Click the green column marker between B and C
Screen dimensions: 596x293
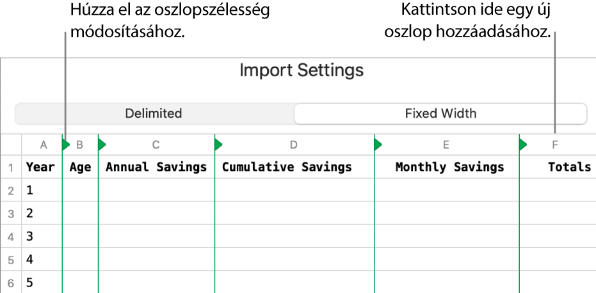tap(101, 145)
